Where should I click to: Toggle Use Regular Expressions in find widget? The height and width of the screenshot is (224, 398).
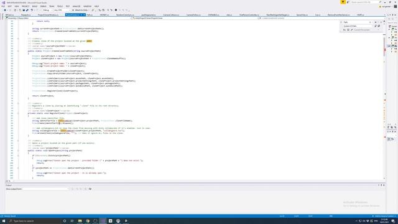coord(351,30)
